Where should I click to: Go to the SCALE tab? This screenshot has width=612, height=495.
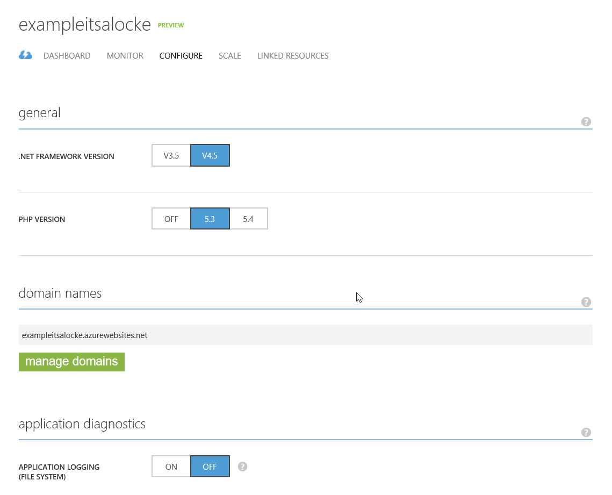click(229, 55)
